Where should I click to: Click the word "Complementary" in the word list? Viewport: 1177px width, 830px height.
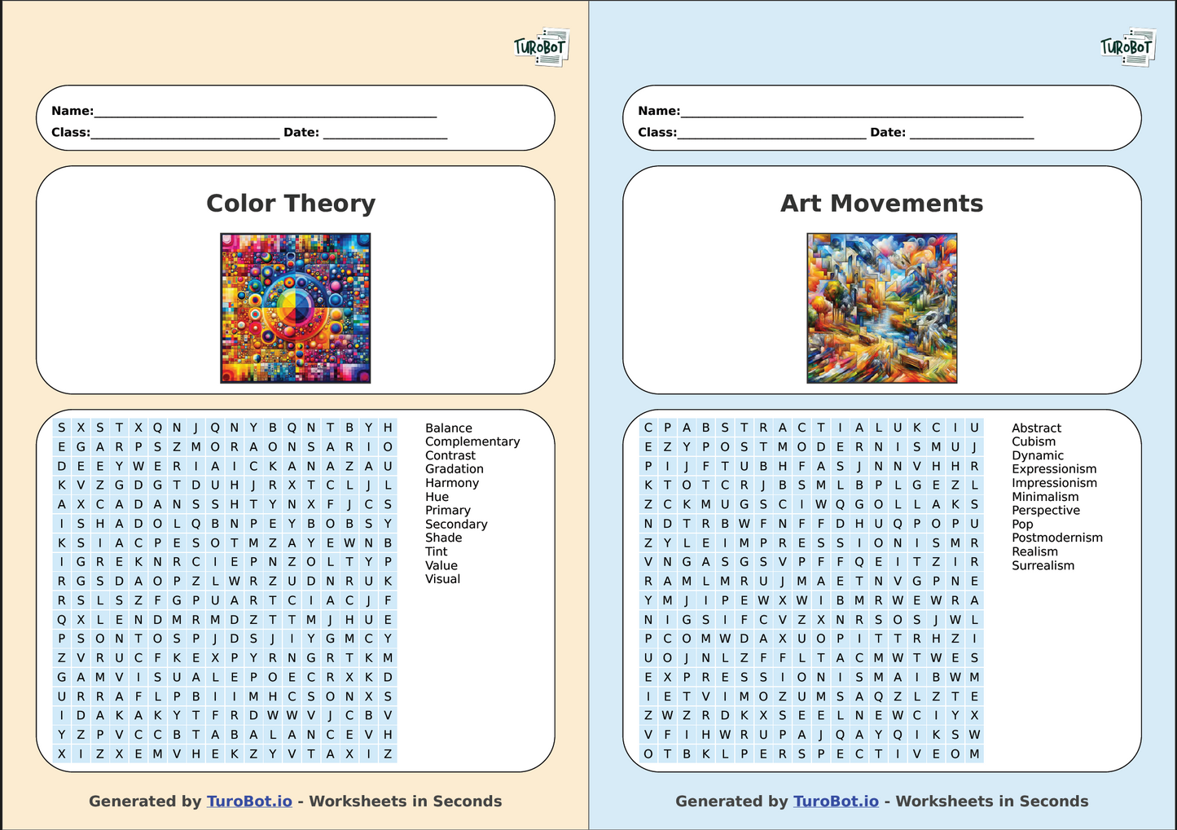click(x=472, y=441)
